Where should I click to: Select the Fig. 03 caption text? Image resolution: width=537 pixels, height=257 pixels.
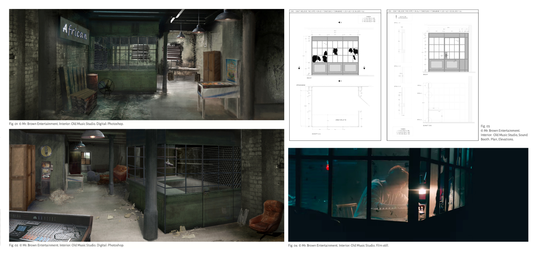coord(503,133)
